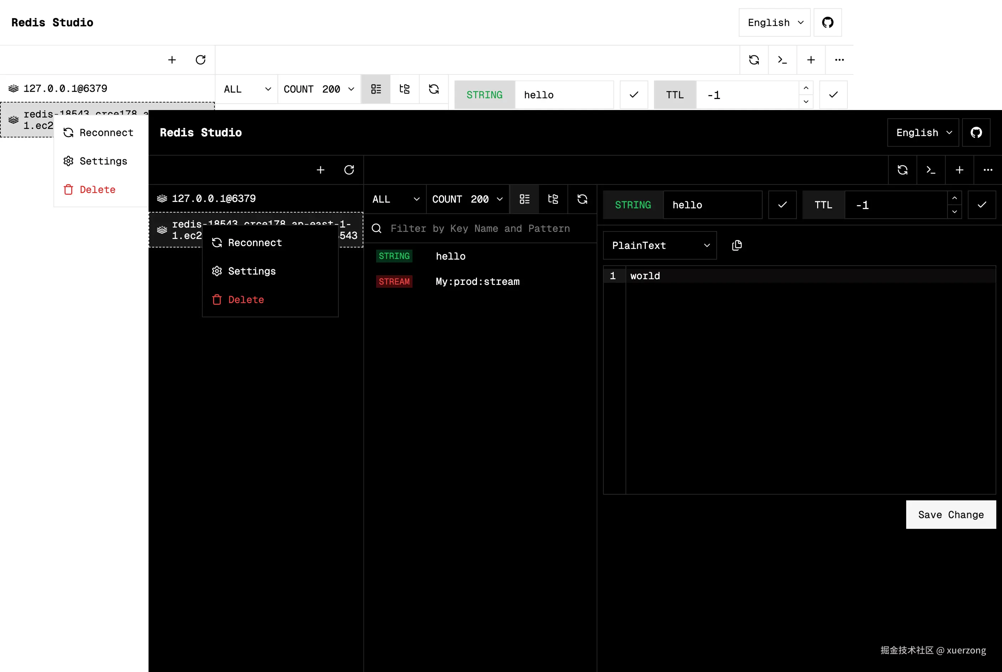Open the GitHub repository page
The width and height of the screenshot is (1002, 672).
tap(976, 132)
